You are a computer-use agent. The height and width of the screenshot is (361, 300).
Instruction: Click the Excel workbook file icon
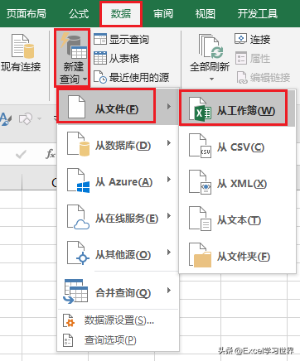[x=200, y=109]
